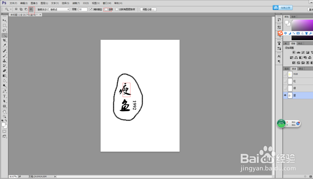The image size is (313, 179).
Task: Select the Pen tool
Action: 4,91
